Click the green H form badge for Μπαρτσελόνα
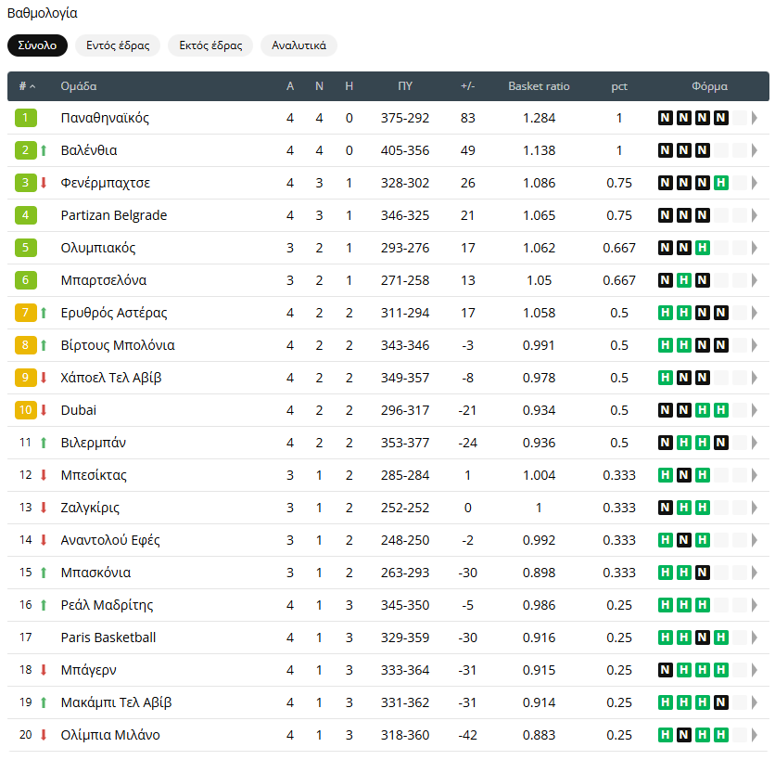 [684, 280]
